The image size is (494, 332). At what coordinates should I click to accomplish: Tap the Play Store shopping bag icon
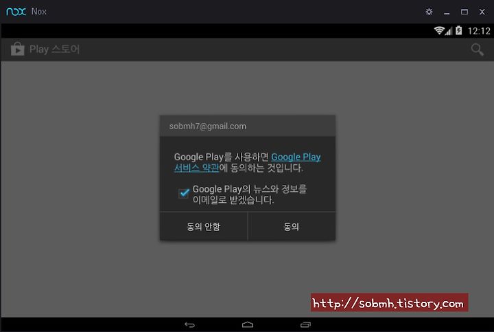pyautogui.click(x=17, y=49)
